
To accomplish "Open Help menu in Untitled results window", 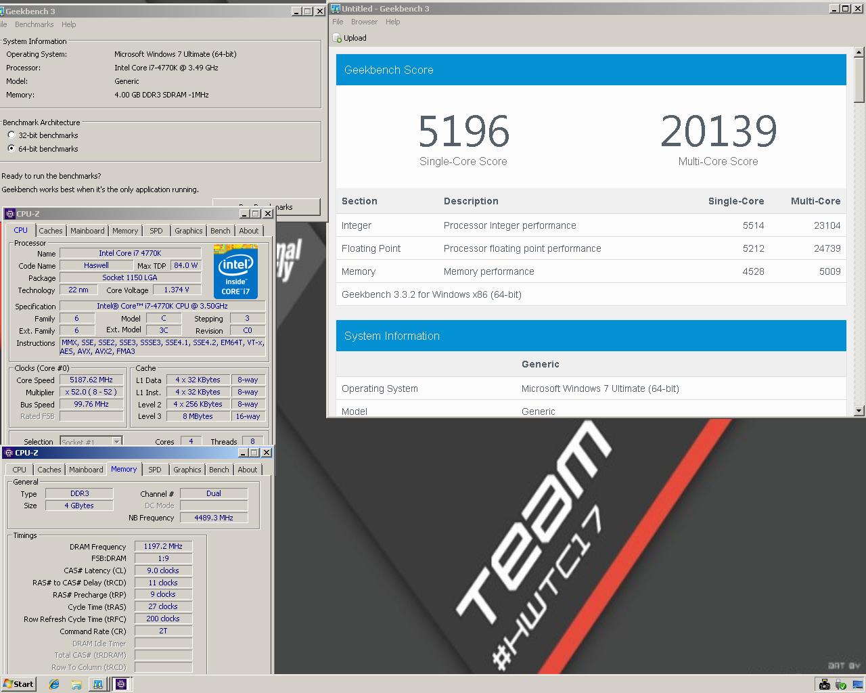I will [392, 22].
